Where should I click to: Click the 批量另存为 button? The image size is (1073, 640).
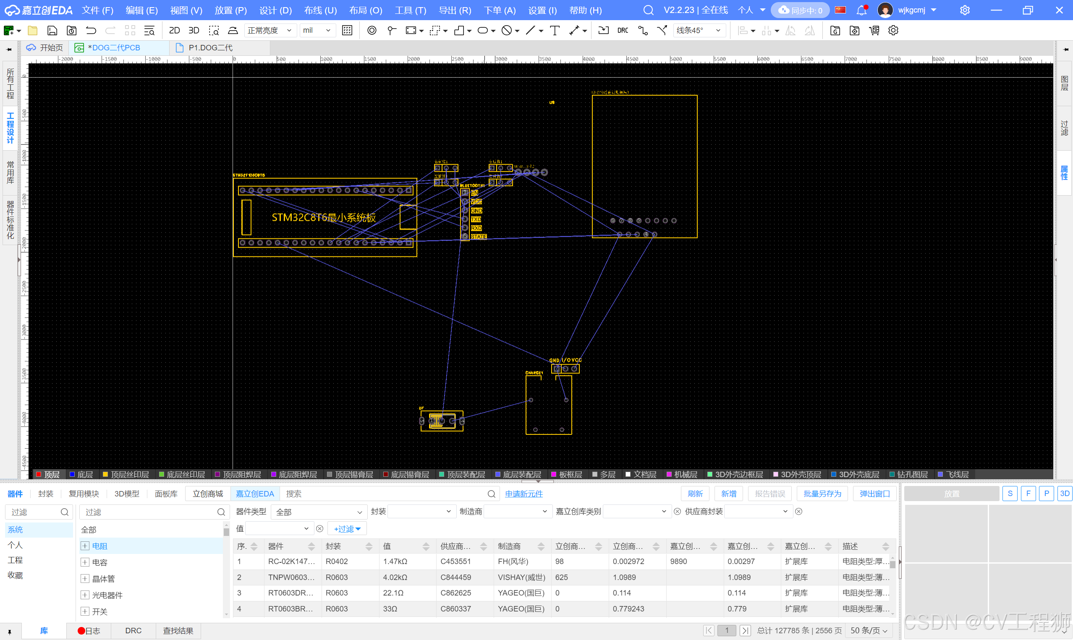coord(822,494)
